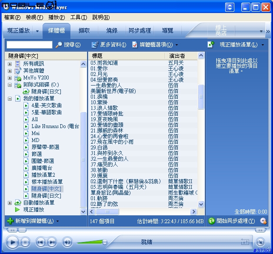Collapse the 我的播放清單 node
The width and height of the screenshot is (273, 254).
(10, 99)
